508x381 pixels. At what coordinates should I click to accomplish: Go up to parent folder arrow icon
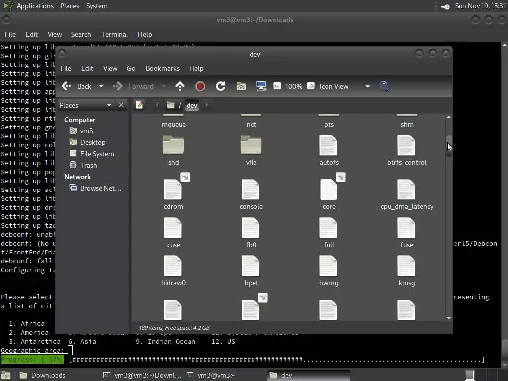coord(180,86)
